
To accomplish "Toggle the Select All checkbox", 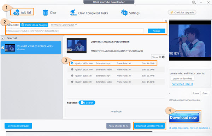I will [3, 38].
